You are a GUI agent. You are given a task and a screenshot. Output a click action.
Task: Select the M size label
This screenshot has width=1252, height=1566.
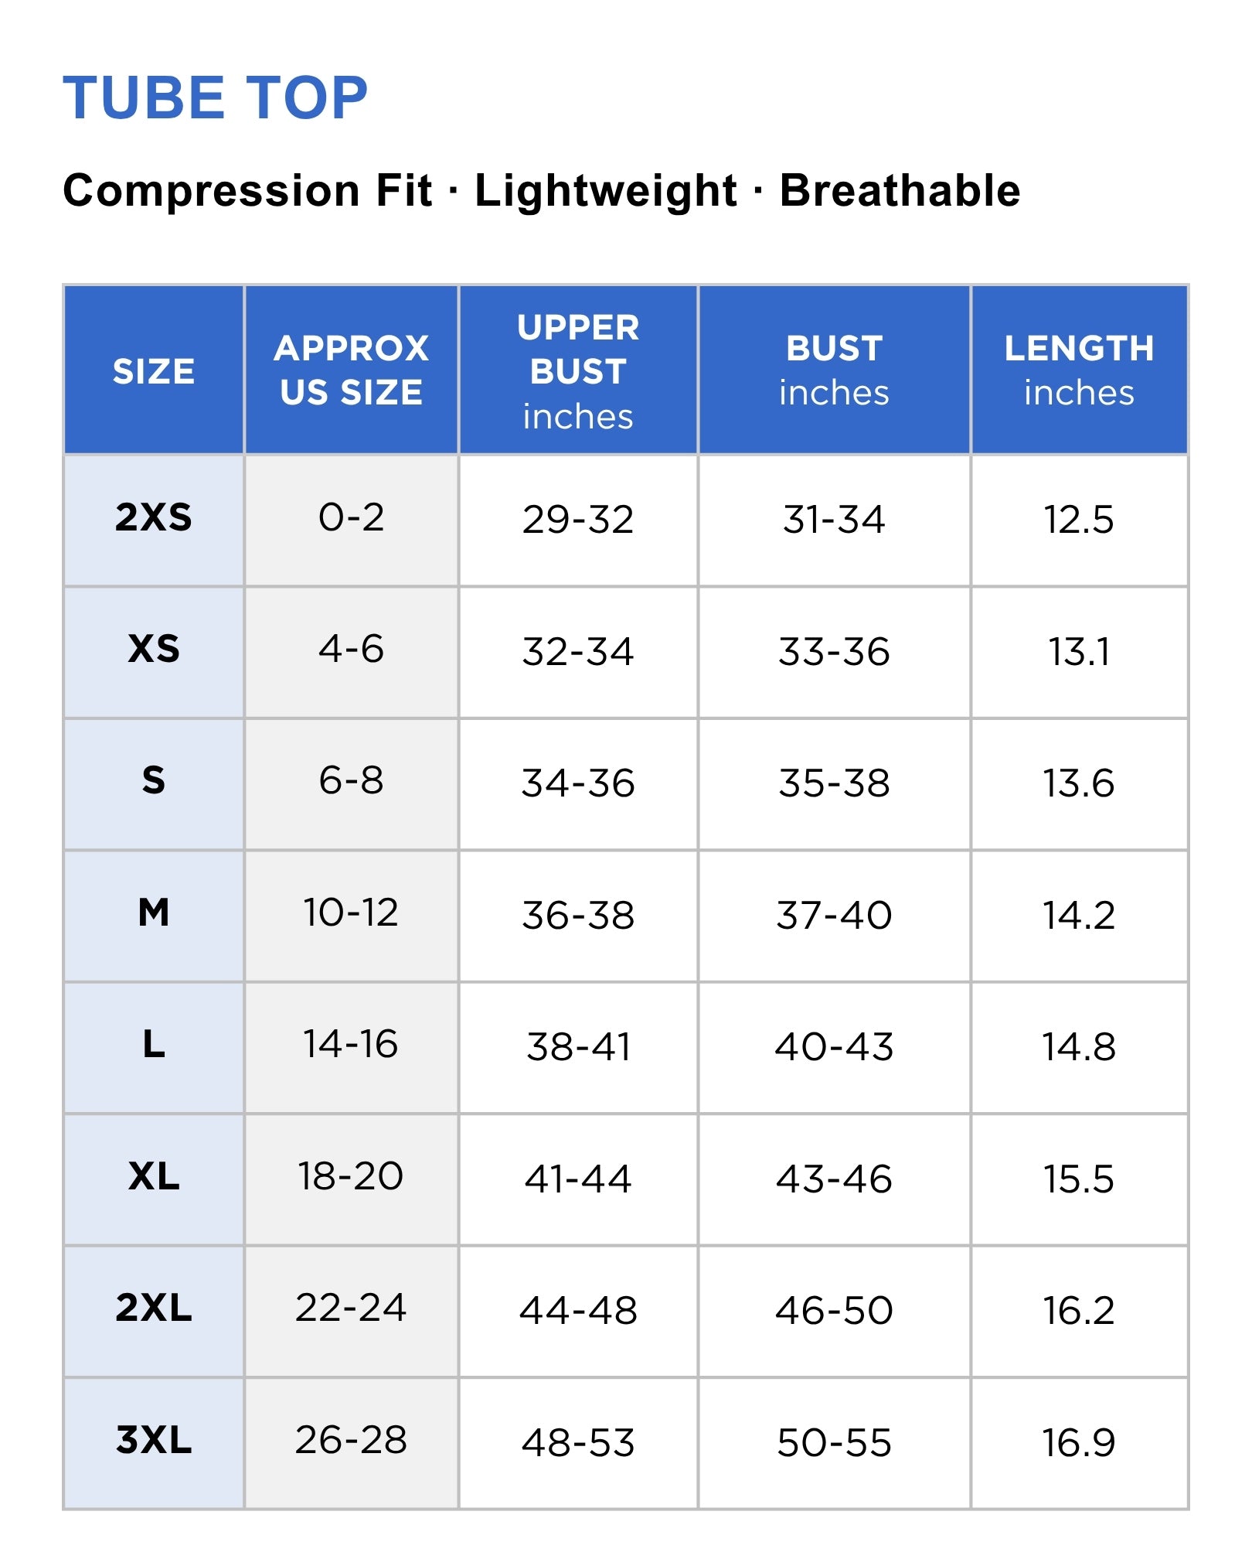click(x=154, y=913)
